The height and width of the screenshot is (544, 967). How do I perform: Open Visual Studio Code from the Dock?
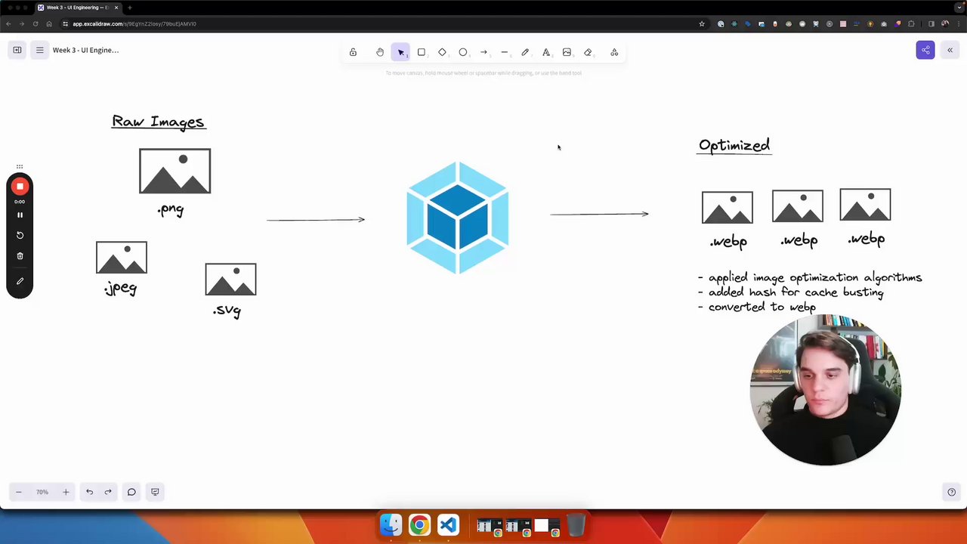(x=448, y=524)
